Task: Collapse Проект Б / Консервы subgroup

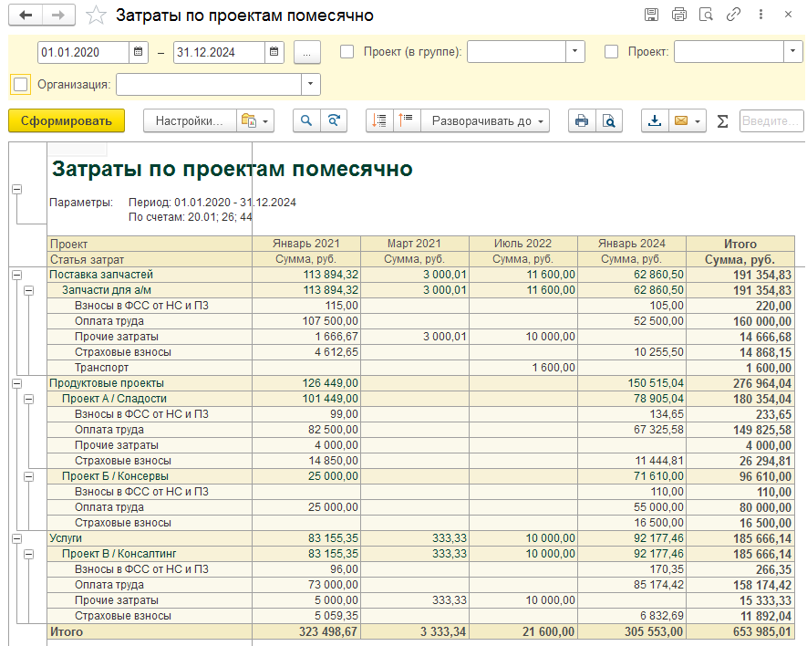Action: point(29,476)
